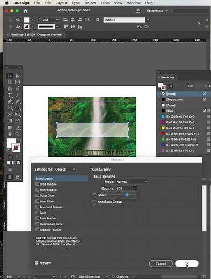Select the Hand tool

pos(10,134)
